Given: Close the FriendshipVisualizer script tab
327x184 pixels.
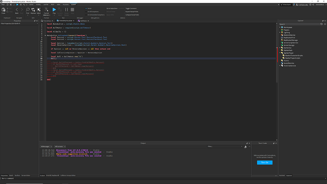Looking at the screenshot, I should 73,21.
